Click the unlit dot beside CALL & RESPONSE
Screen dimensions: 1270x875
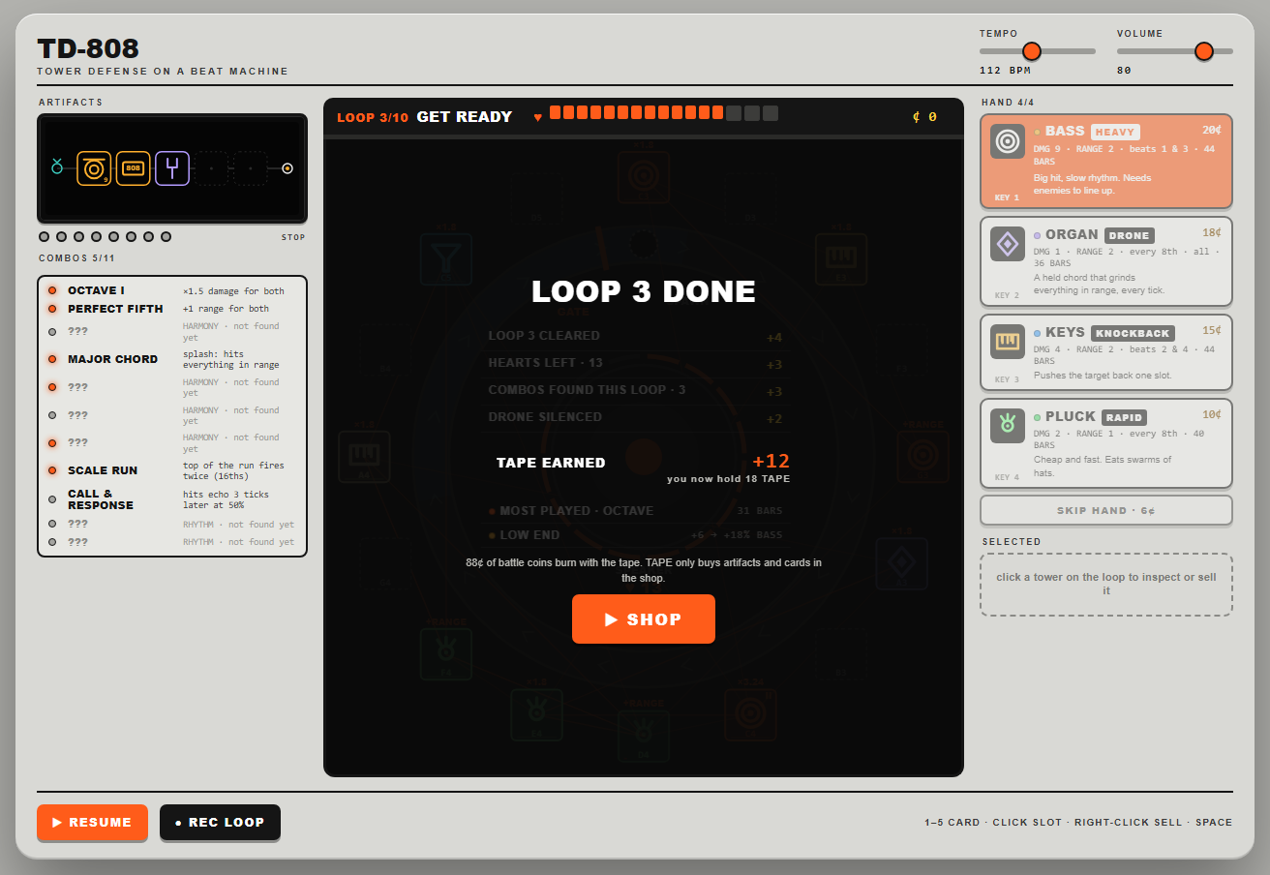click(x=52, y=499)
